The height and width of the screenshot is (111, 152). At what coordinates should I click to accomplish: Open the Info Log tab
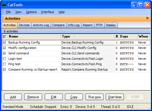click(x=74, y=25)
